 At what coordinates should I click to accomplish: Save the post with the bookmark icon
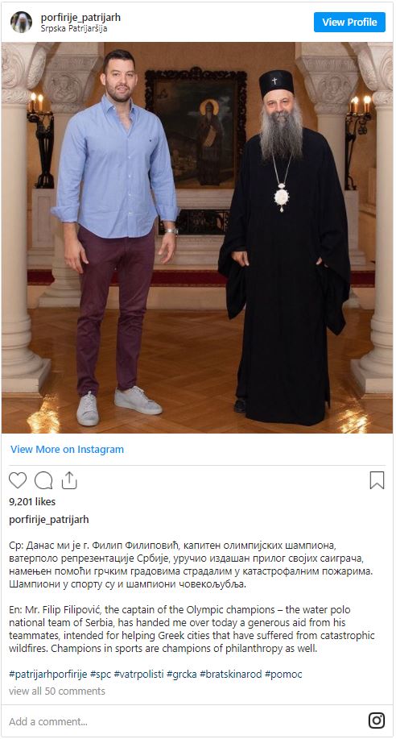point(377,480)
